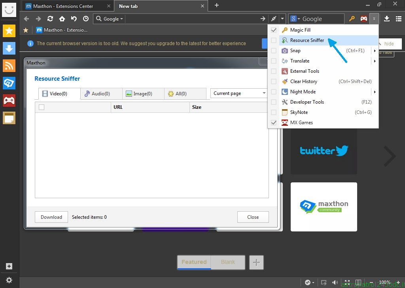
Task: Toggle split screen view icon
Action: 358,282
